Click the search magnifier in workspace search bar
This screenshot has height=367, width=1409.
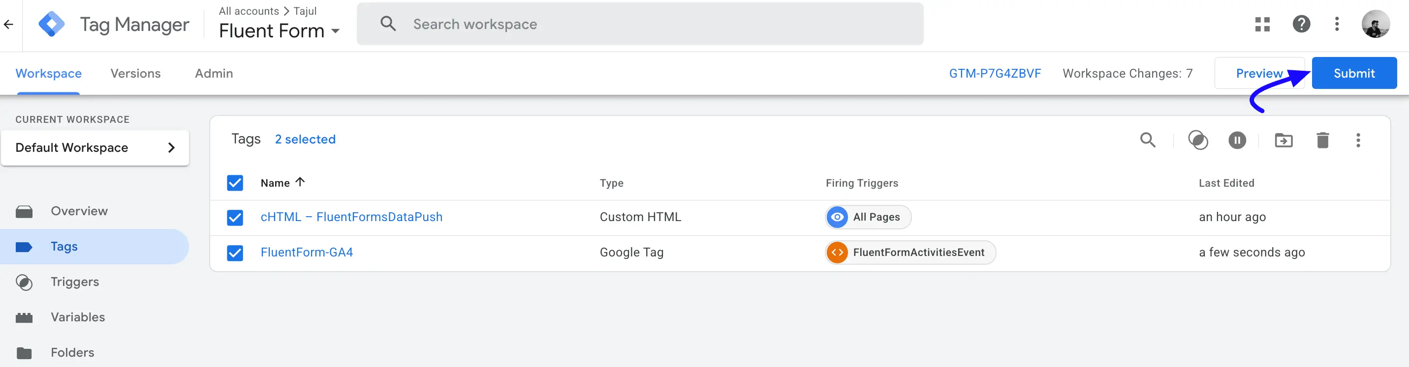pos(388,24)
